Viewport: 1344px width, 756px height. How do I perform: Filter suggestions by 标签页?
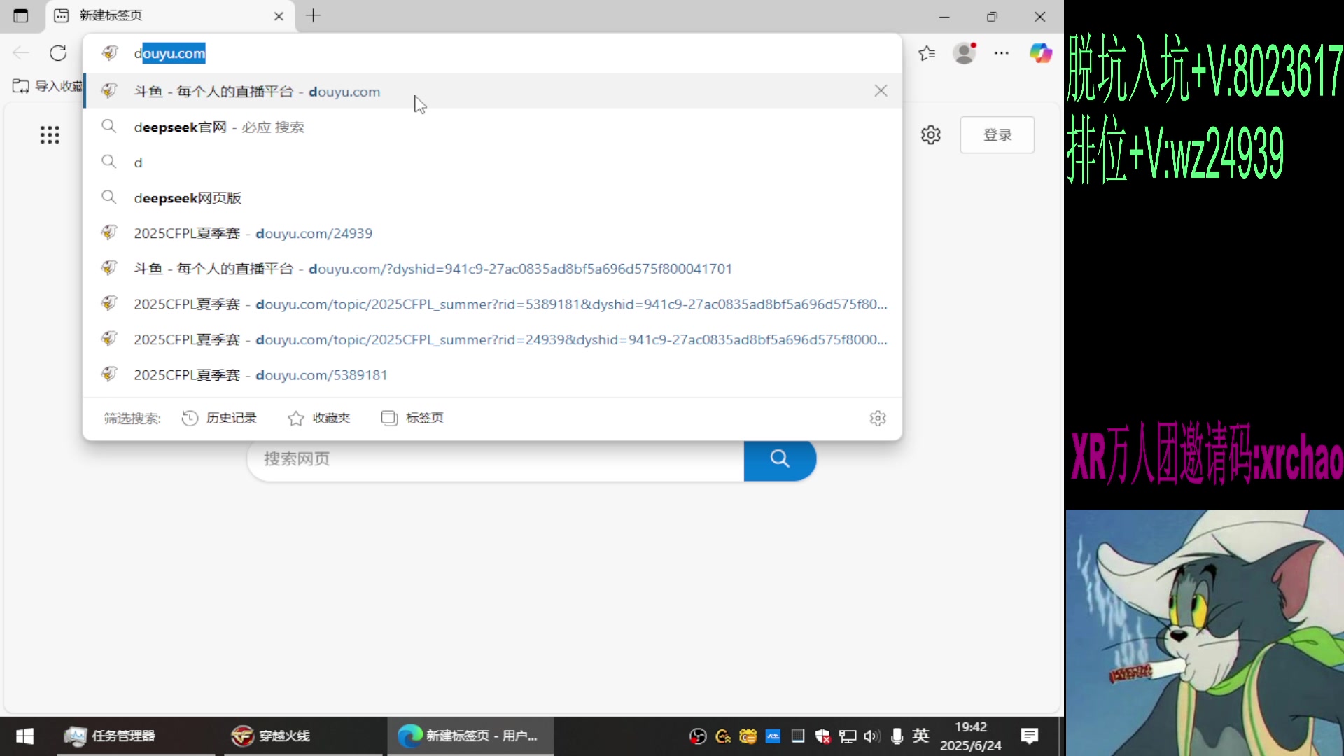coord(412,418)
